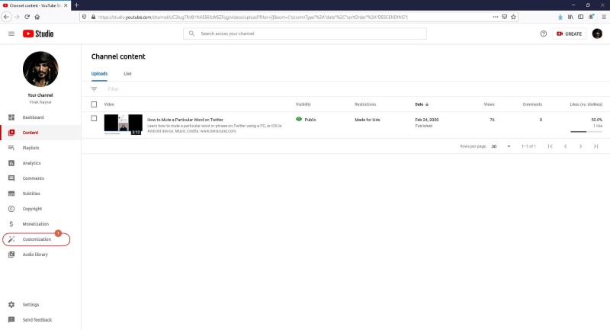Click the Likes (vs. dislikes) column header

pyautogui.click(x=586, y=104)
